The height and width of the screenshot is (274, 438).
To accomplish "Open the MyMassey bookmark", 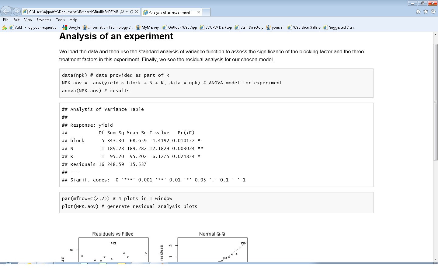I will (x=147, y=27).
